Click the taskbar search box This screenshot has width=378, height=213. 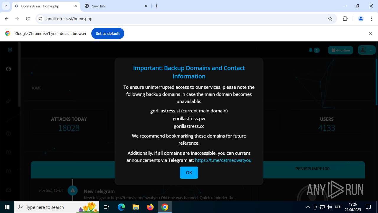pos(57,207)
